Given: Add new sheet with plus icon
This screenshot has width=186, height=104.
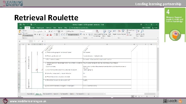Looking at the screenshot, I should pyautogui.click(x=89, y=94).
